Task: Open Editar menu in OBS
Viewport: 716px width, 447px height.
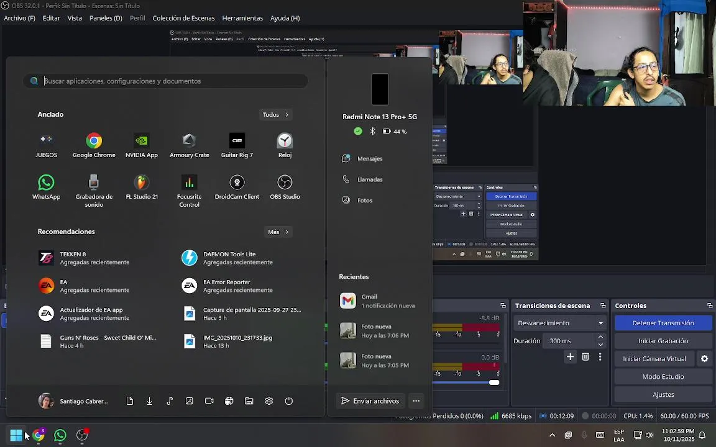Action: click(51, 18)
